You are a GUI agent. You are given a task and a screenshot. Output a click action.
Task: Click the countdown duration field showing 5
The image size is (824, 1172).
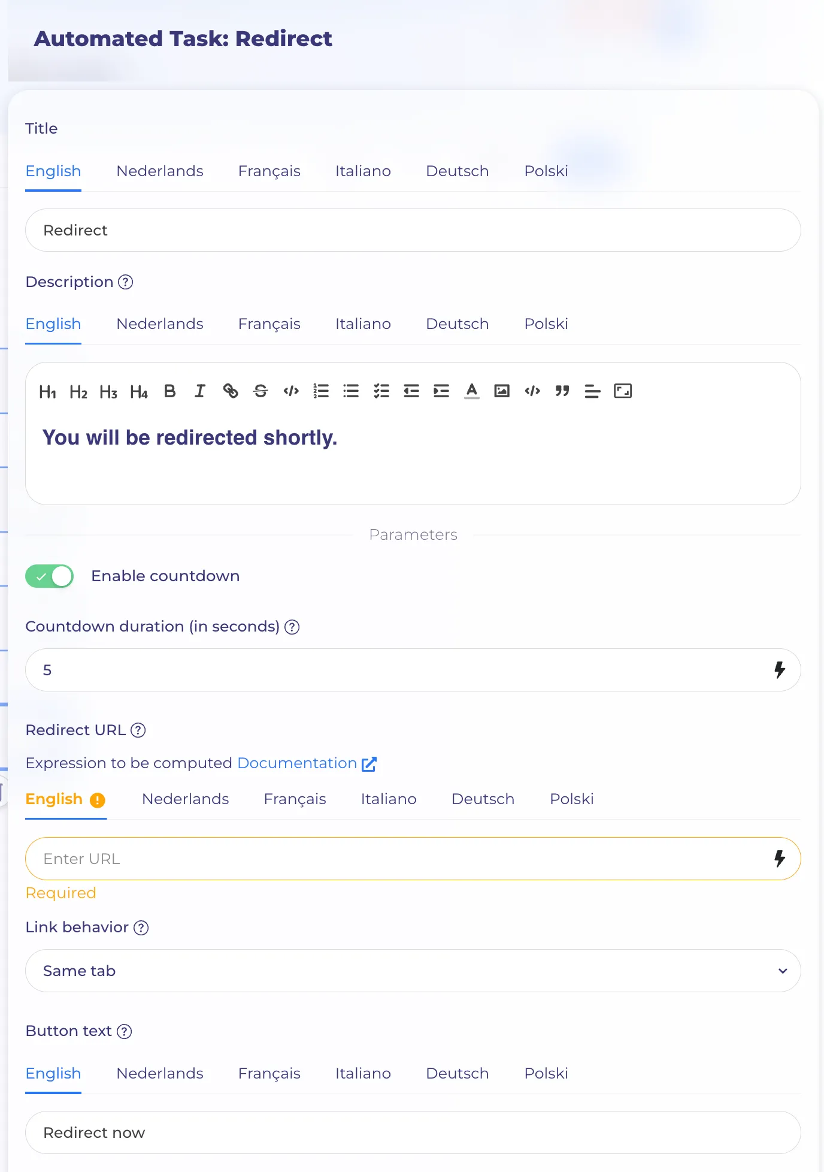[413, 670]
